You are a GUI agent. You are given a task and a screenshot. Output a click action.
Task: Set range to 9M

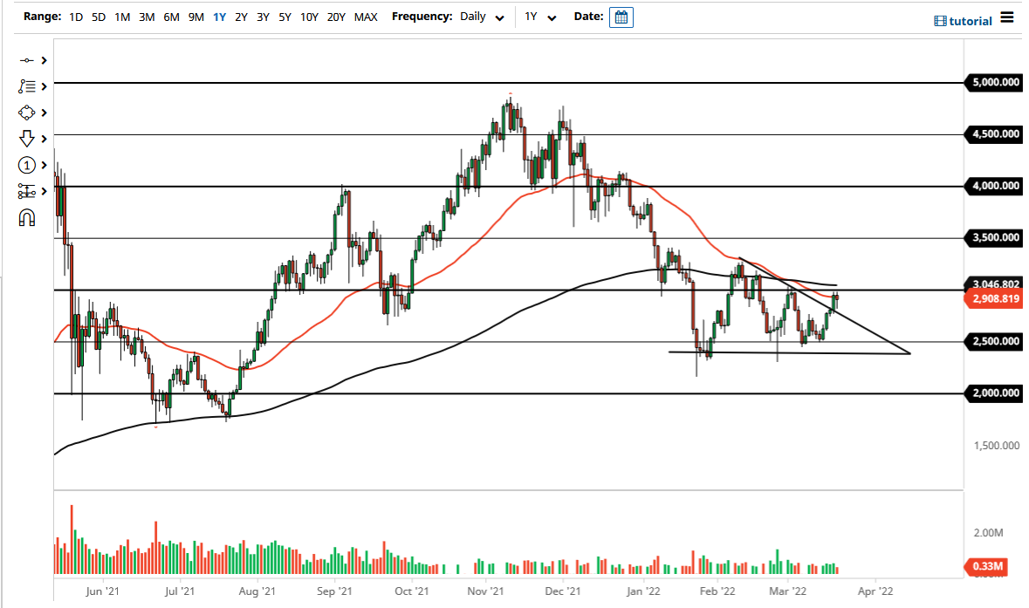click(196, 17)
